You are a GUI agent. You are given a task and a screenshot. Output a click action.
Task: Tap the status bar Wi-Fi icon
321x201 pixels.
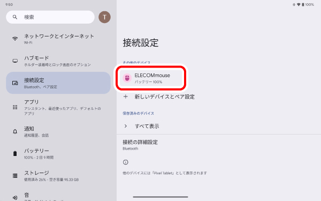coord(299,4)
